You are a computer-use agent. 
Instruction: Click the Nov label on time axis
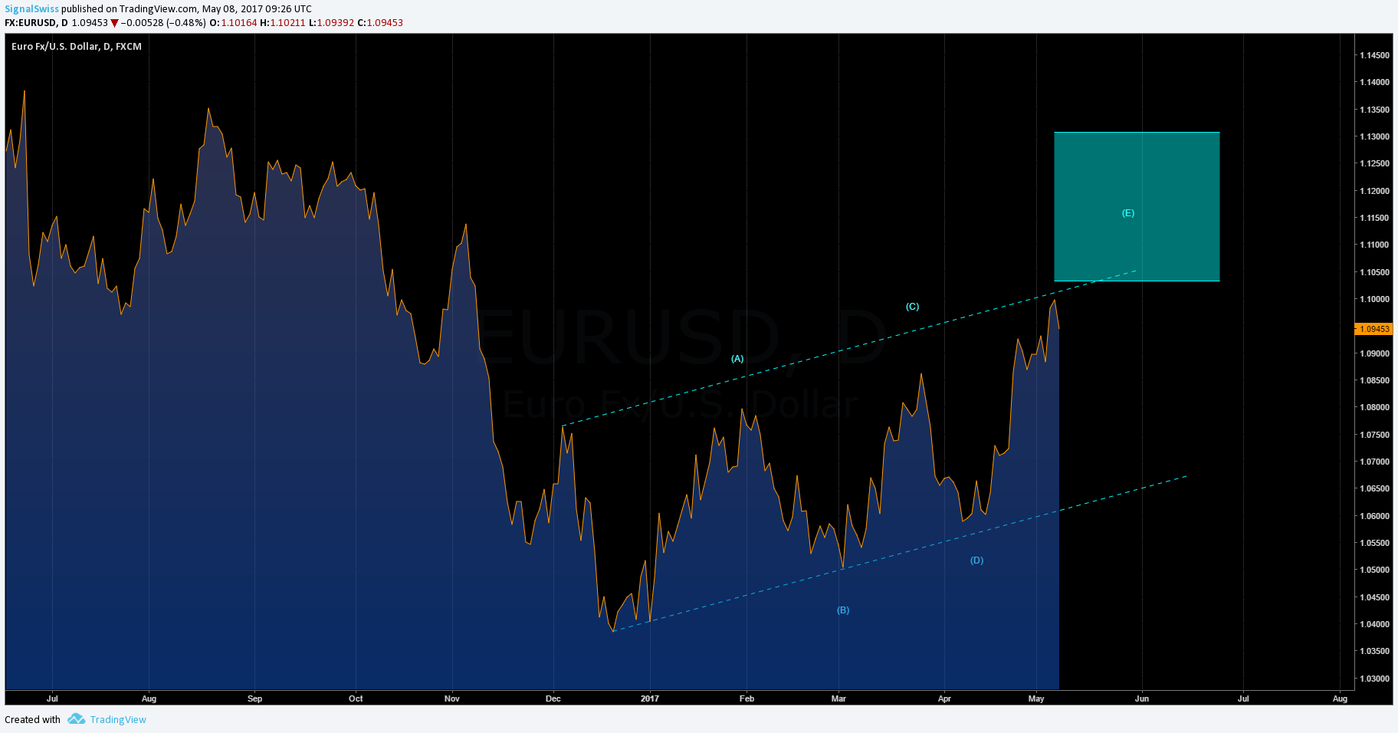pos(452,698)
